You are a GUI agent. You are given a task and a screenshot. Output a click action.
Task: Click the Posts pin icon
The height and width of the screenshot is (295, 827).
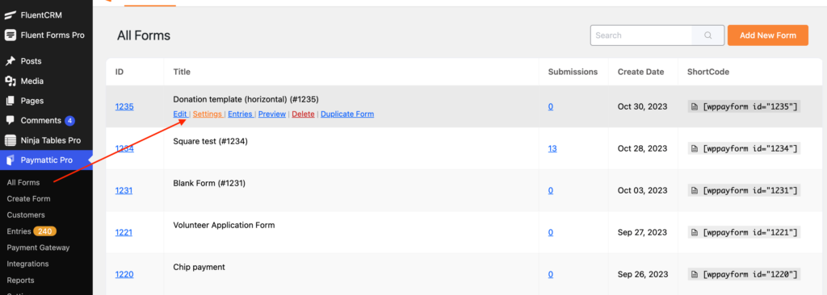10,61
